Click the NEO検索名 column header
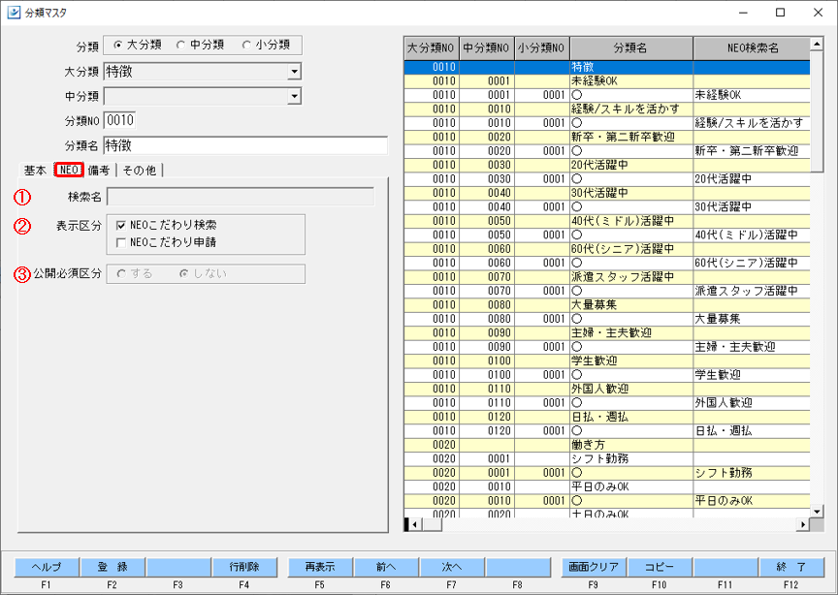This screenshot has height=595, width=838. [752, 48]
